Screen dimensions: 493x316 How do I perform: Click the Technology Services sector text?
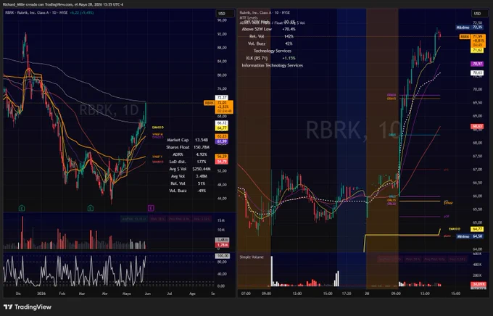[x=273, y=51]
